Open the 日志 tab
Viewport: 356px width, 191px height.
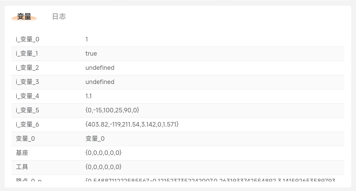point(59,16)
